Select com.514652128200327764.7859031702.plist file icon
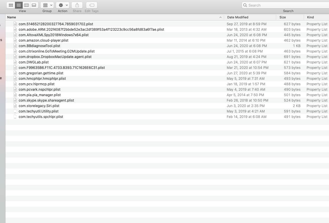329x223 pixels. (15, 24)
